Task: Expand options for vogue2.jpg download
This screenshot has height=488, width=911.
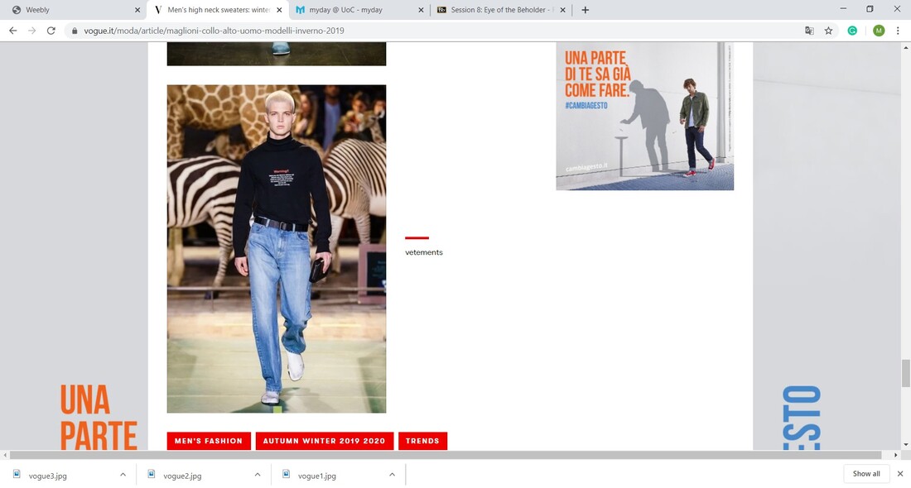Action: [x=258, y=475]
